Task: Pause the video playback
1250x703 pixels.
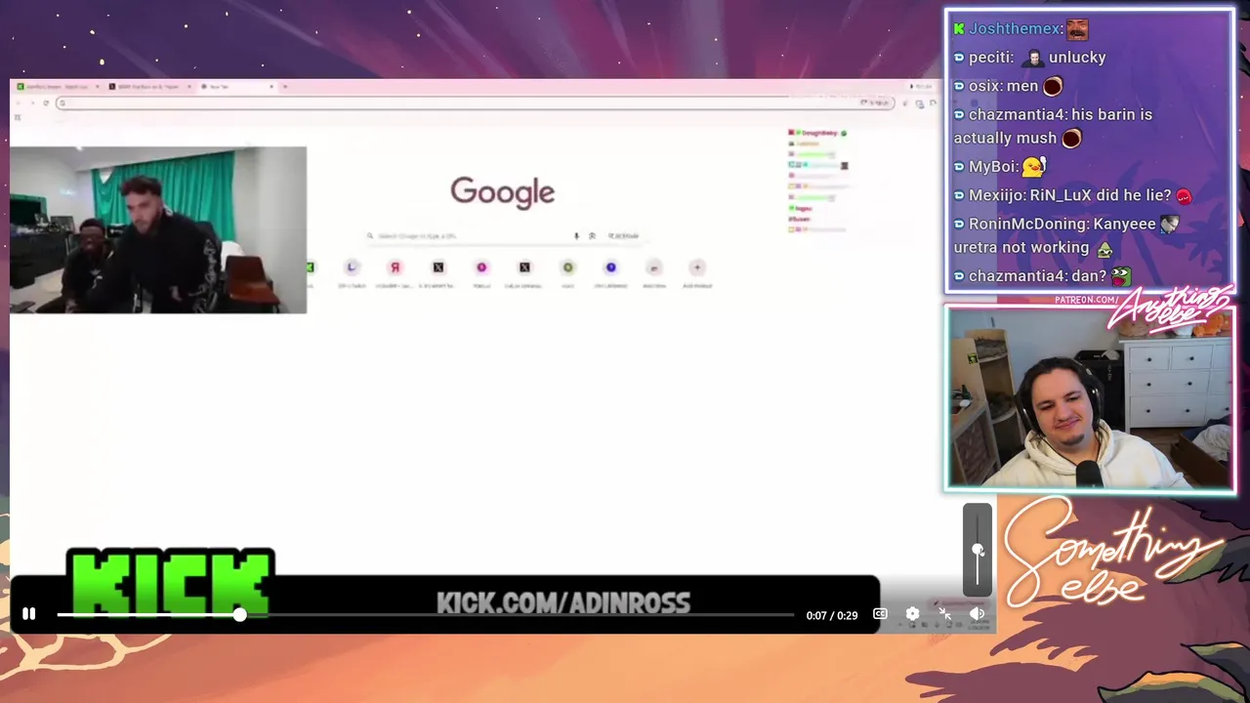Action: [28, 614]
